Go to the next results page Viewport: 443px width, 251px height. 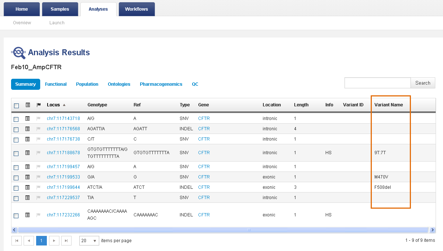(x=54, y=241)
